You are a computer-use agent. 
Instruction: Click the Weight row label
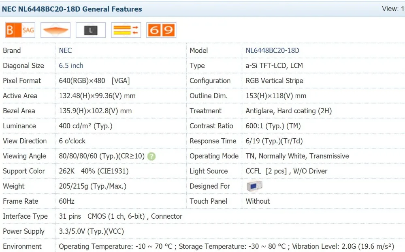[x=14, y=186]
